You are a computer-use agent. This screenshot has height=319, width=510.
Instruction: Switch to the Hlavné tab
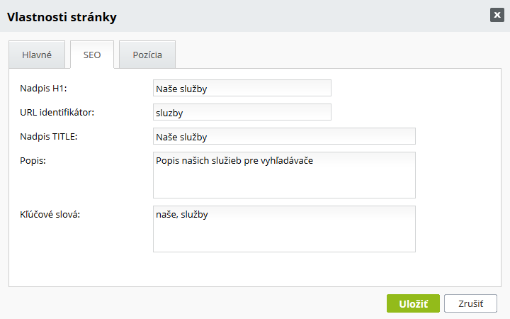(x=37, y=55)
